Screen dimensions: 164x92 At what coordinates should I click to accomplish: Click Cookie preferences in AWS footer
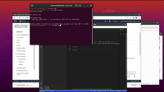pyautogui.click(x=135, y=81)
